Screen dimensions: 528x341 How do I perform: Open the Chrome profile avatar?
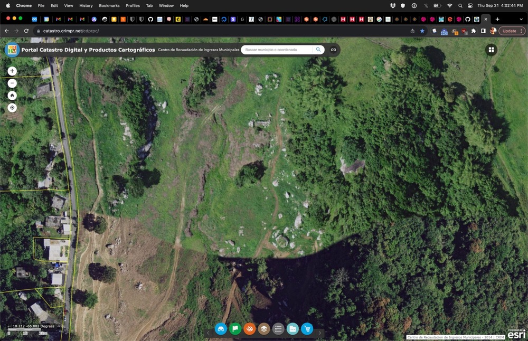click(493, 31)
